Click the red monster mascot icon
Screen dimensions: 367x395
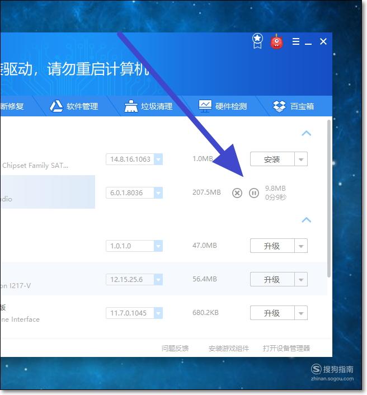click(276, 41)
